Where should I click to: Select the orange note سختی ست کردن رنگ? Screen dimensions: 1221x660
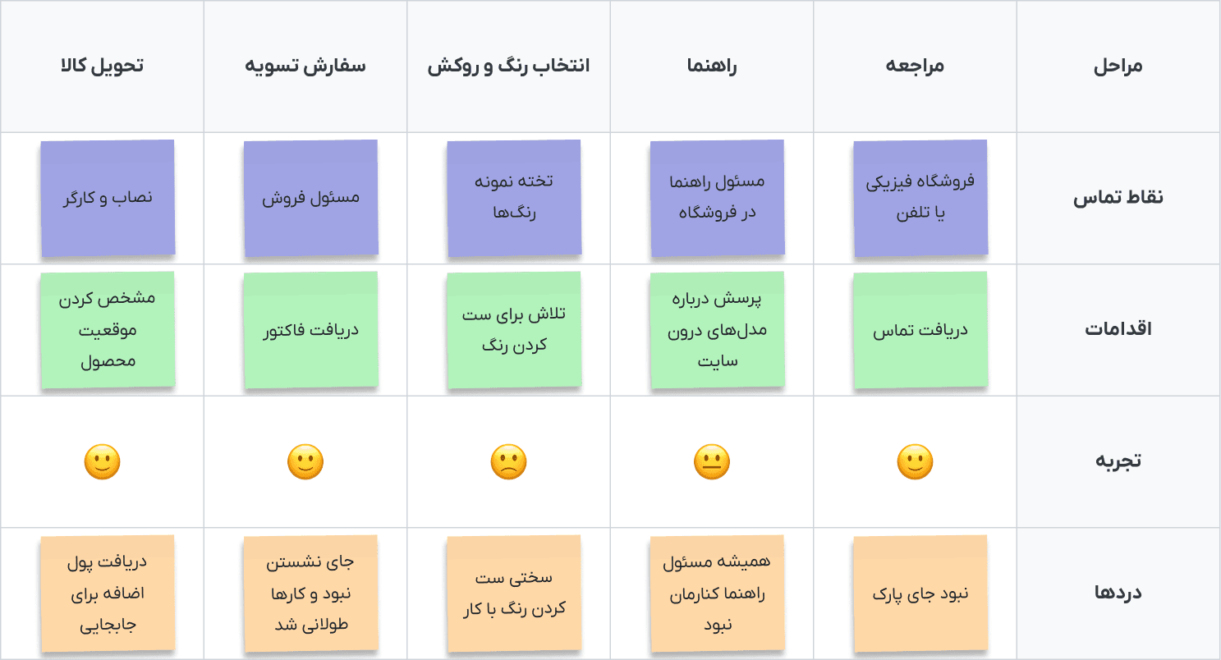pos(514,594)
